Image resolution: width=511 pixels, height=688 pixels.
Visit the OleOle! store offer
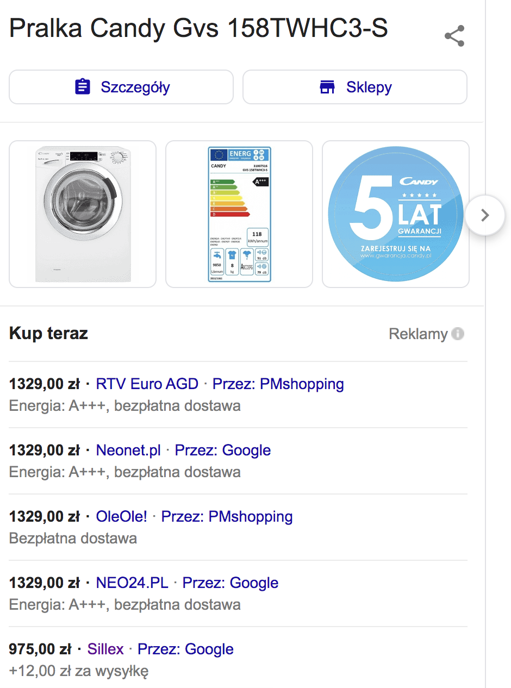click(121, 517)
